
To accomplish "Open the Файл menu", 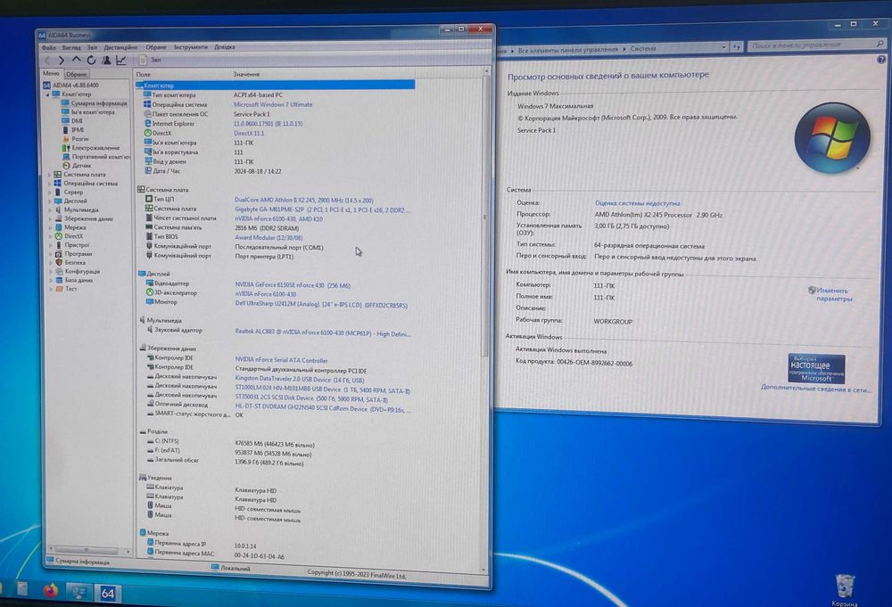I will point(48,48).
